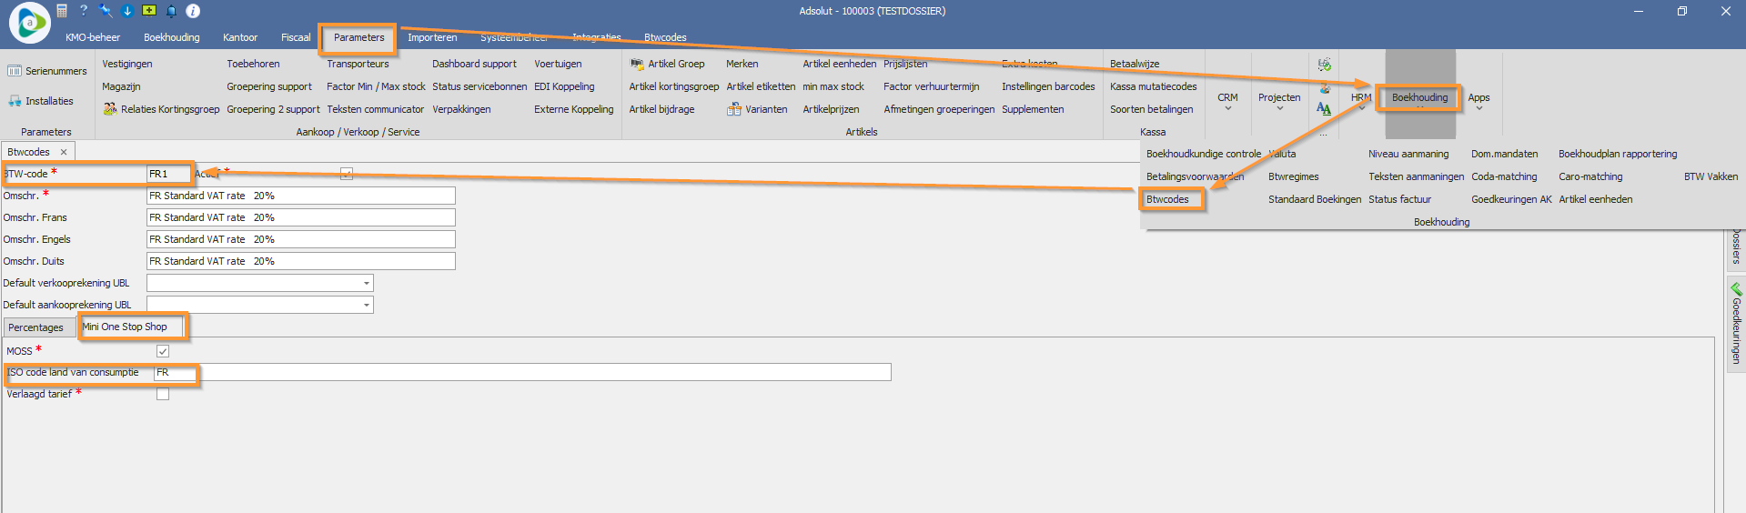
Task: Open the Importeren ribbon tab
Action: click(432, 37)
